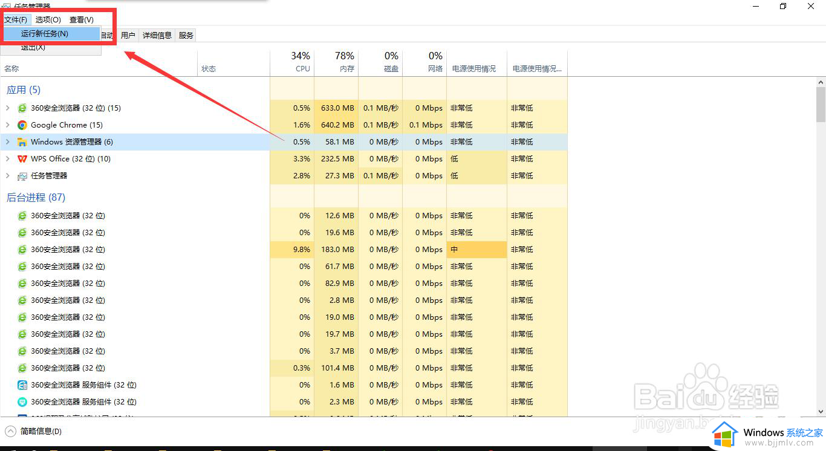Image resolution: width=826 pixels, height=451 pixels.
Task: Sort processes by the 网络 column header
Action: pyautogui.click(x=424, y=63)
